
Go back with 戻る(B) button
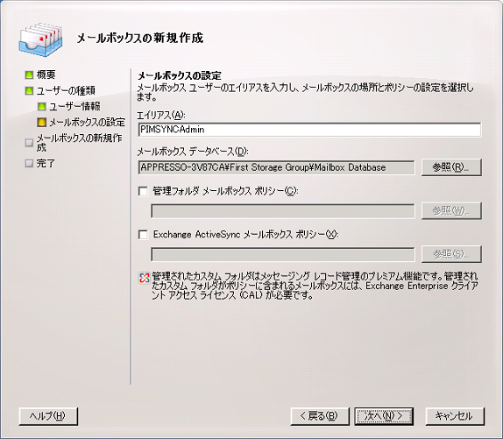click(320, 416)
